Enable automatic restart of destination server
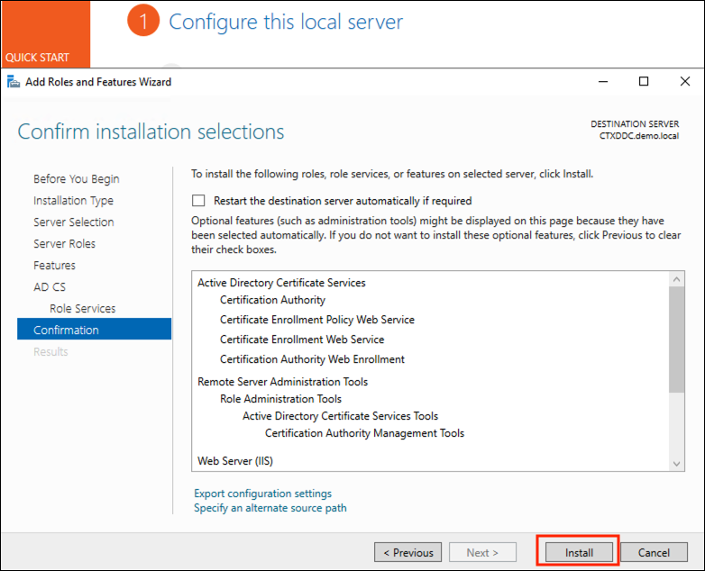The image size is (705, 571). (198, 201)
